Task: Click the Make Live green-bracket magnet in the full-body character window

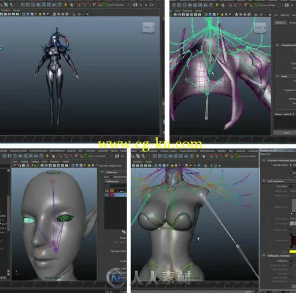Action: click(x=105, y=5)
